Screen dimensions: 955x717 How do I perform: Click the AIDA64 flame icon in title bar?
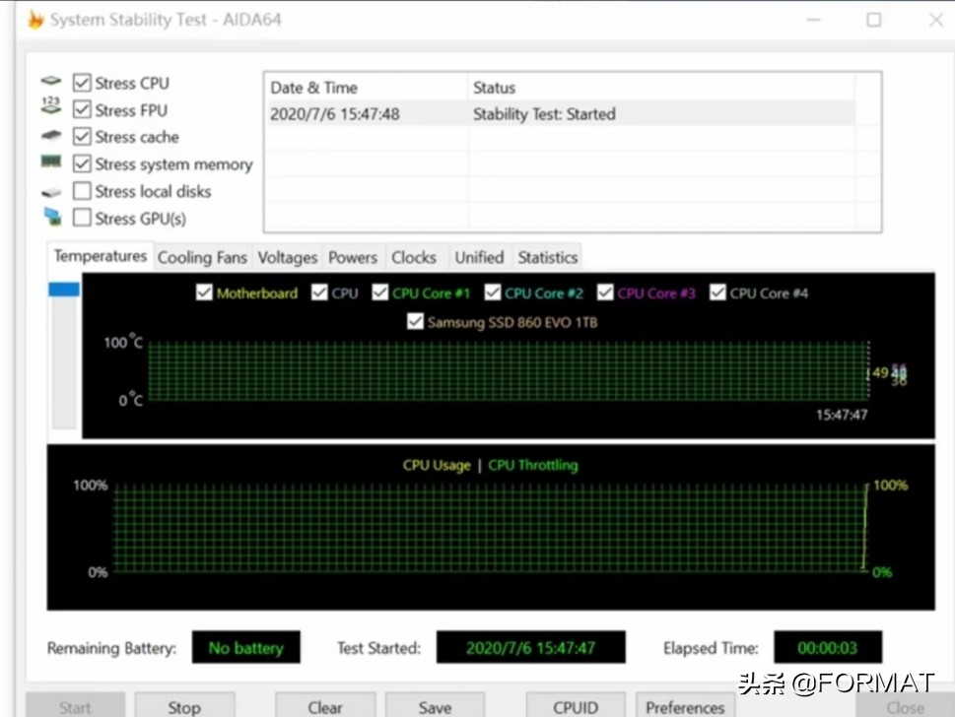click(x=35, y=20)
